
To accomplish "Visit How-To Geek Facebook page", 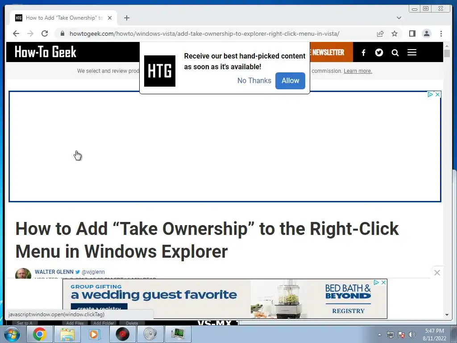I will [x=363, y=53].
